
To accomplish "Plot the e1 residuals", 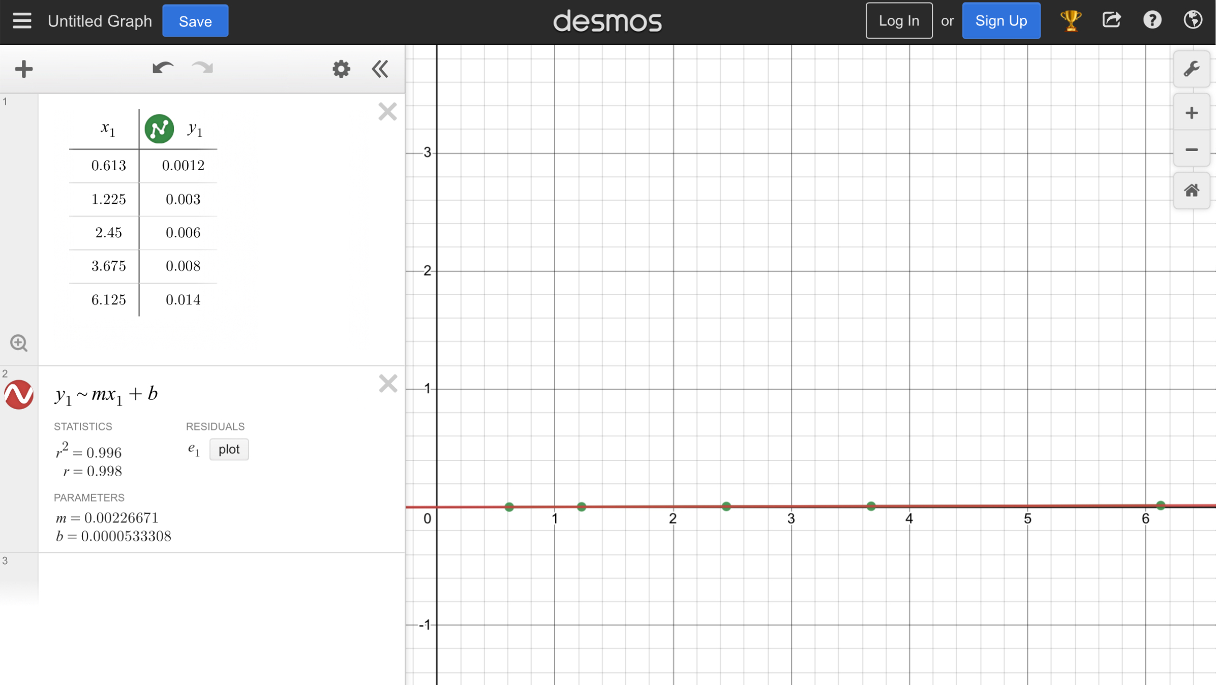I will 229,449.
